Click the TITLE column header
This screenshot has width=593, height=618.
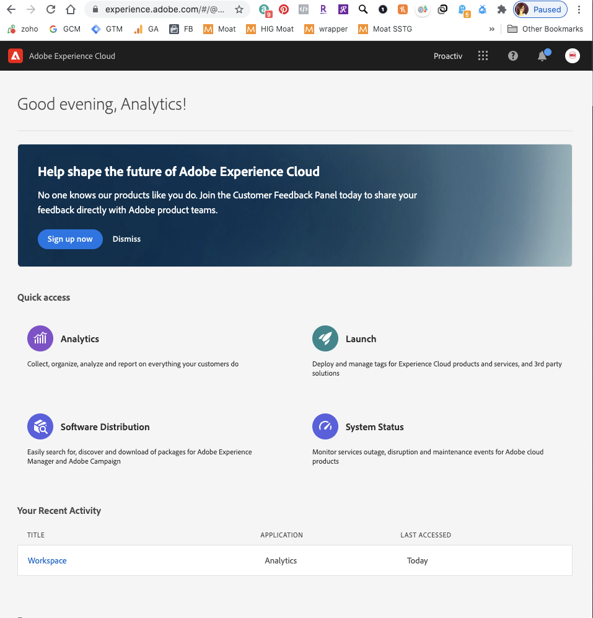point(36,535)
